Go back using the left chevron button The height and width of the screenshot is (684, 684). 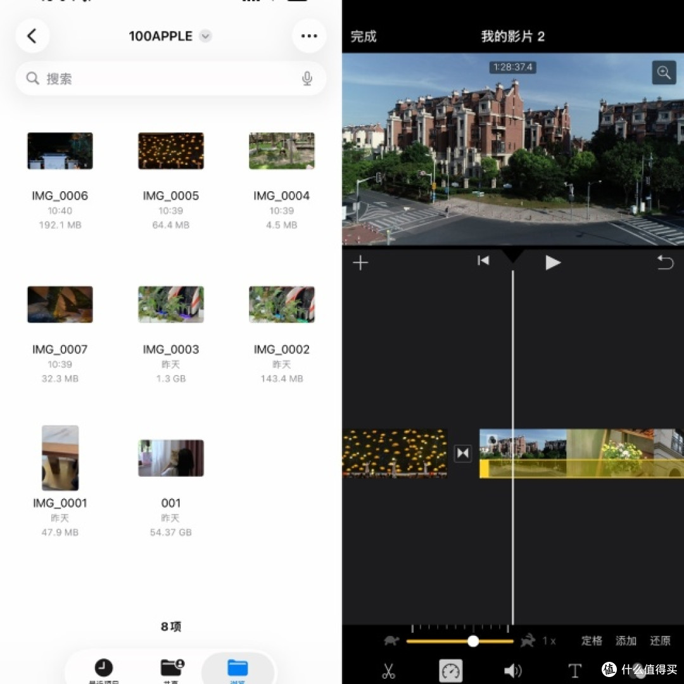[32, 35]
